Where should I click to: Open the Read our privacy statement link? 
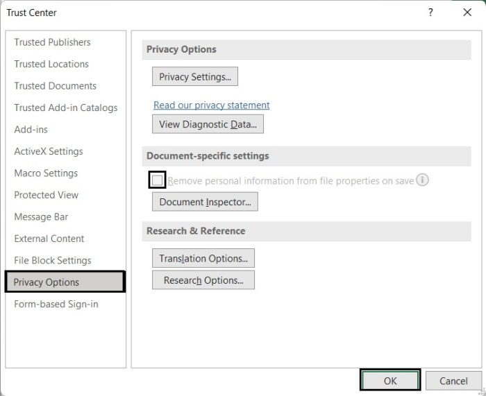click(x=212, y=105)
